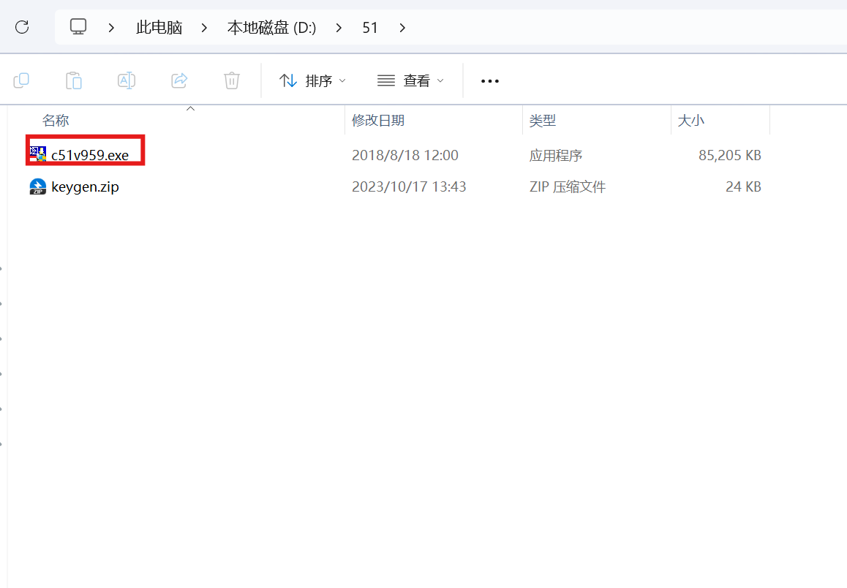Expand chevron after 本地磁盘 (D:) breadcrumb

[339, 28]
